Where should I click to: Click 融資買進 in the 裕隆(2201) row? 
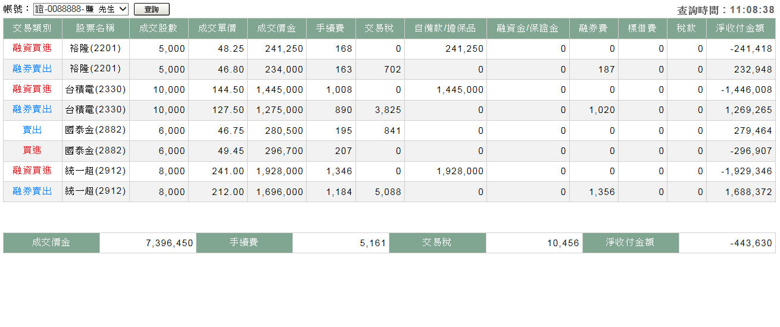point(32,48)
